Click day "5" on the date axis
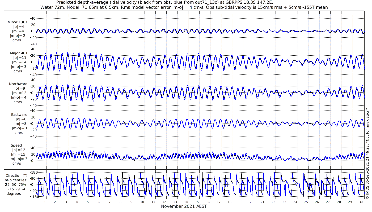 point(88,202)
